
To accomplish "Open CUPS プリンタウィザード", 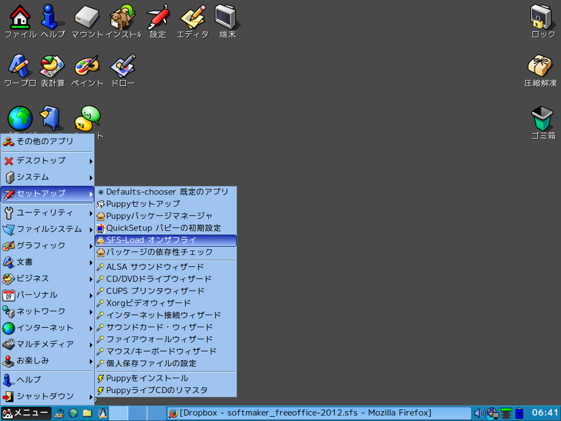I will pyautogui.click(x=165, y=291).
